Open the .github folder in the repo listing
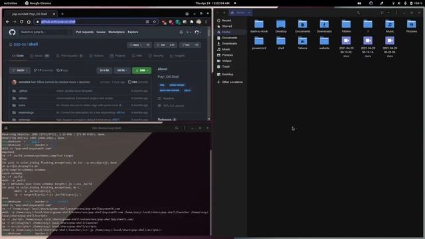This screenshot has height=239, width=425. click(x=23, y=91)
